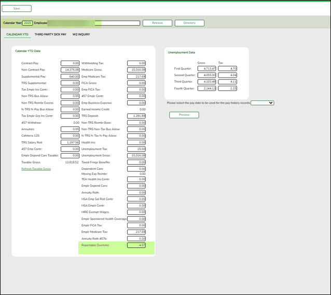Click First Quarter Gross field
The width and height of the screenshot is (331, 295).
[x=207, y=68]
